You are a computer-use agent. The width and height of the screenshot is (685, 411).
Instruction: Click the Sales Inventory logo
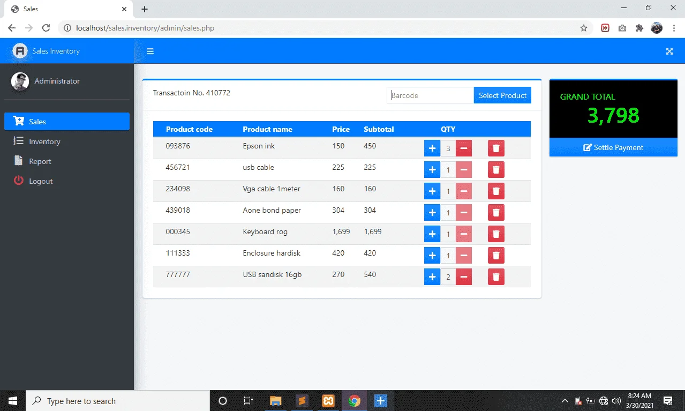click(x=20, y=51)
